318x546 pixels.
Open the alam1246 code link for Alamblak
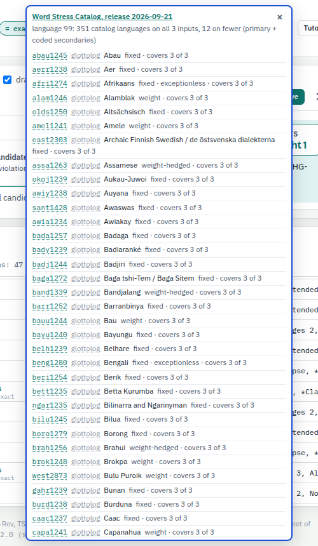pos(50,98)
